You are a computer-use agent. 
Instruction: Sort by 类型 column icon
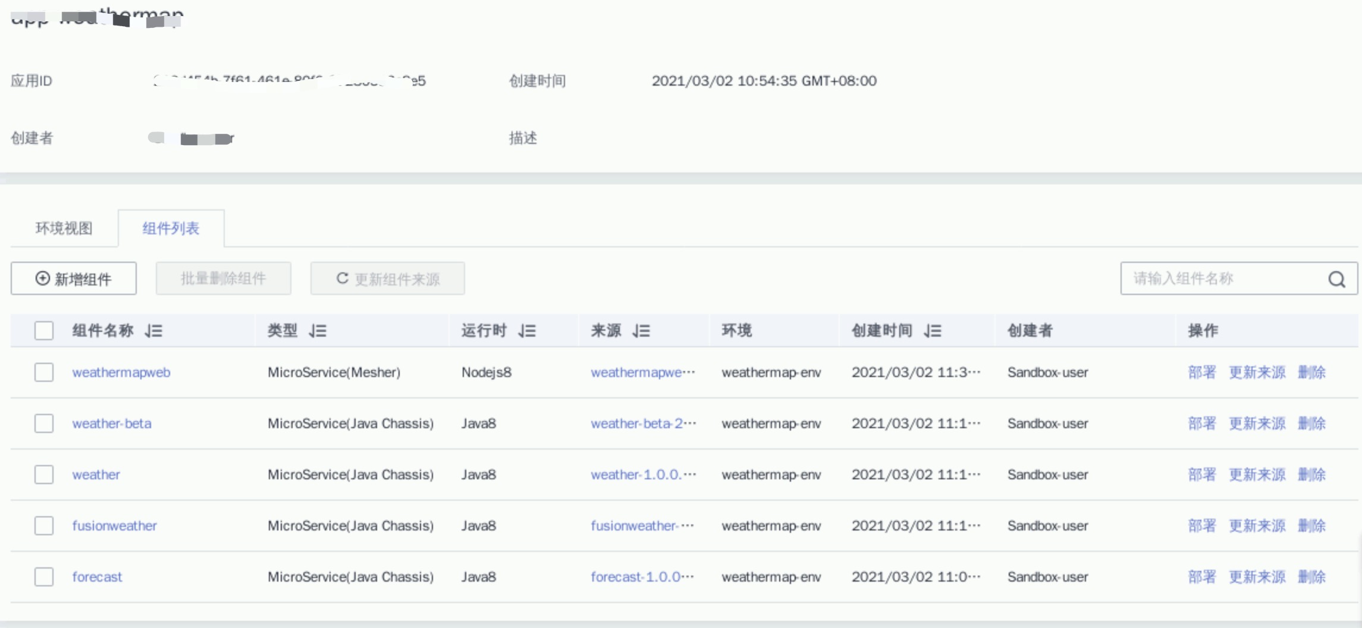tap(318, 331)
